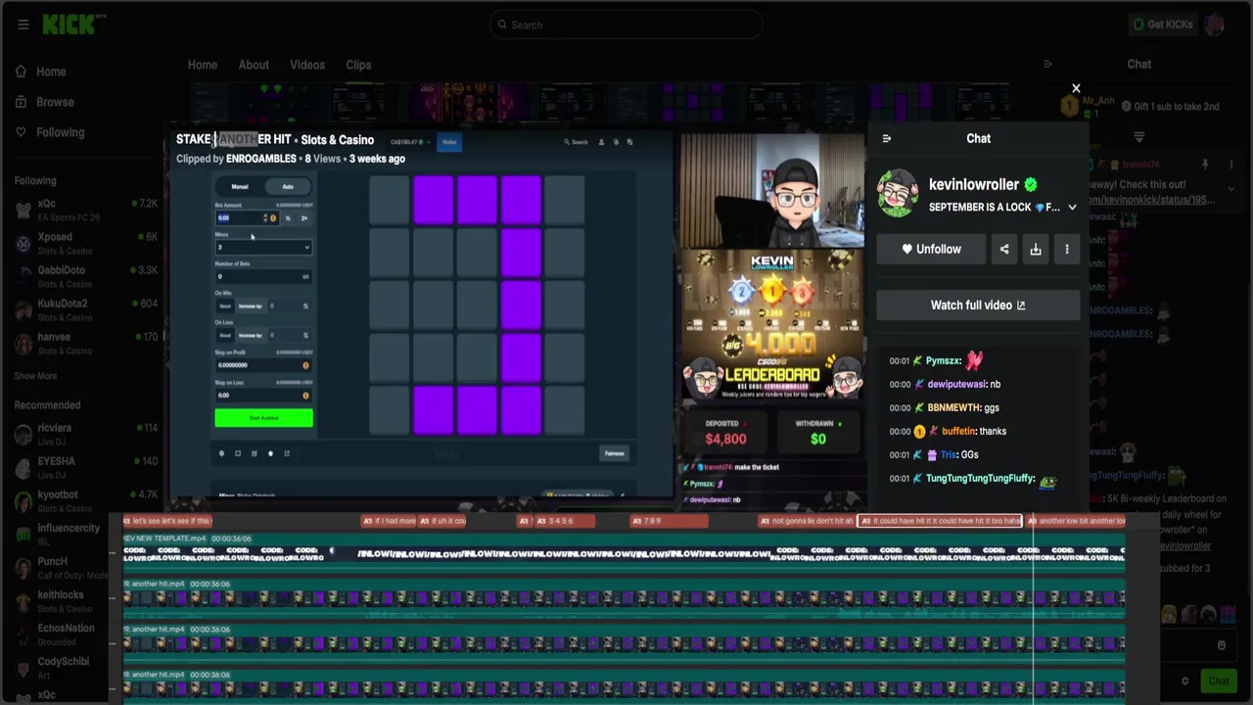Click TungTungTungTungFluffy username in clip chat

979,478
